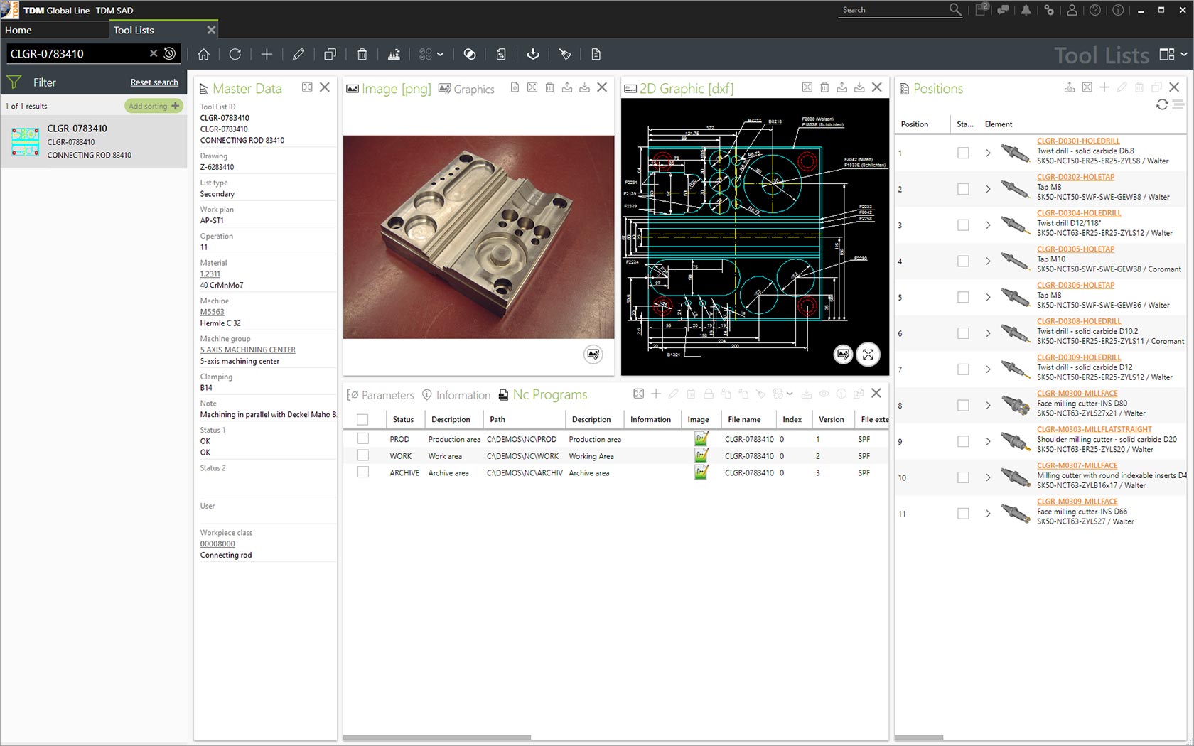
Task: Expand position 7 CLGR-D0309-HOLEDRILL row
Action: click(988, 369)
